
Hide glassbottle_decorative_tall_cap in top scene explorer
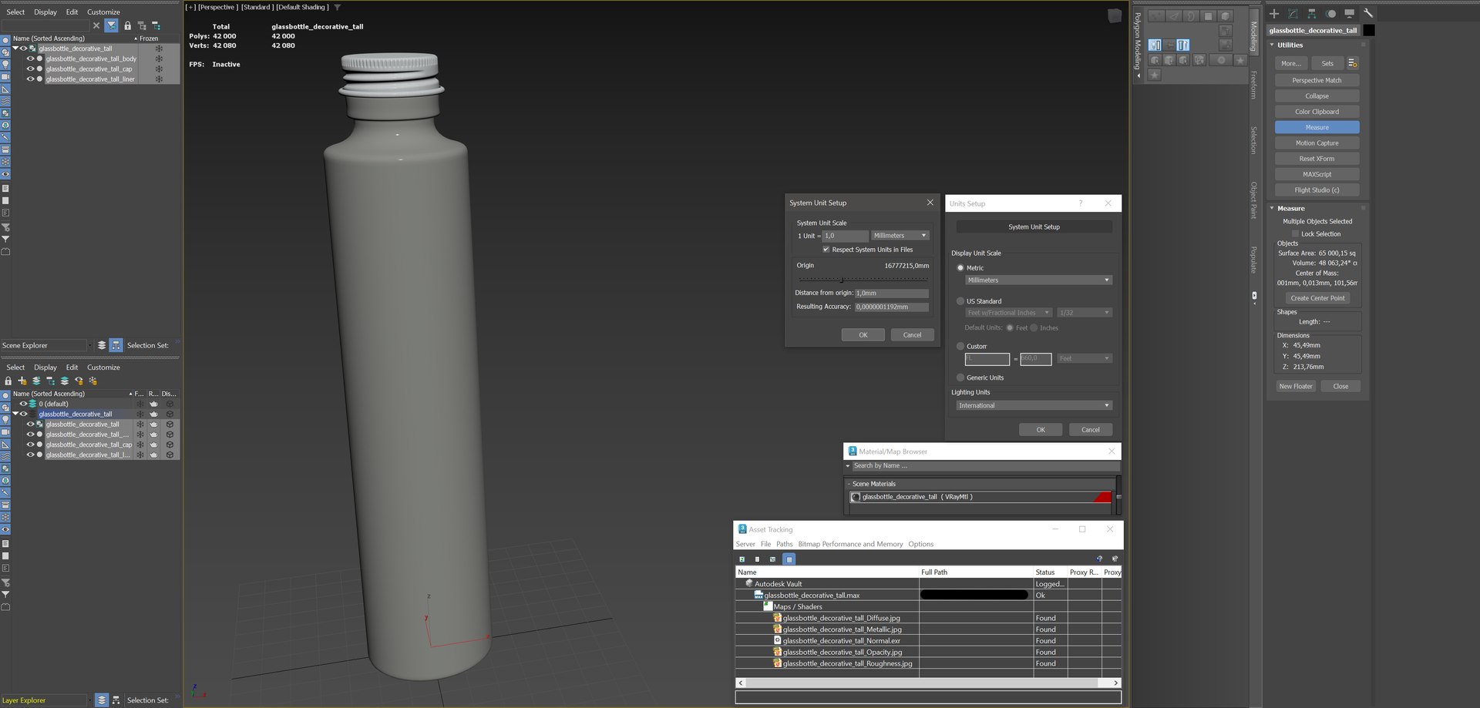[31, 69]
